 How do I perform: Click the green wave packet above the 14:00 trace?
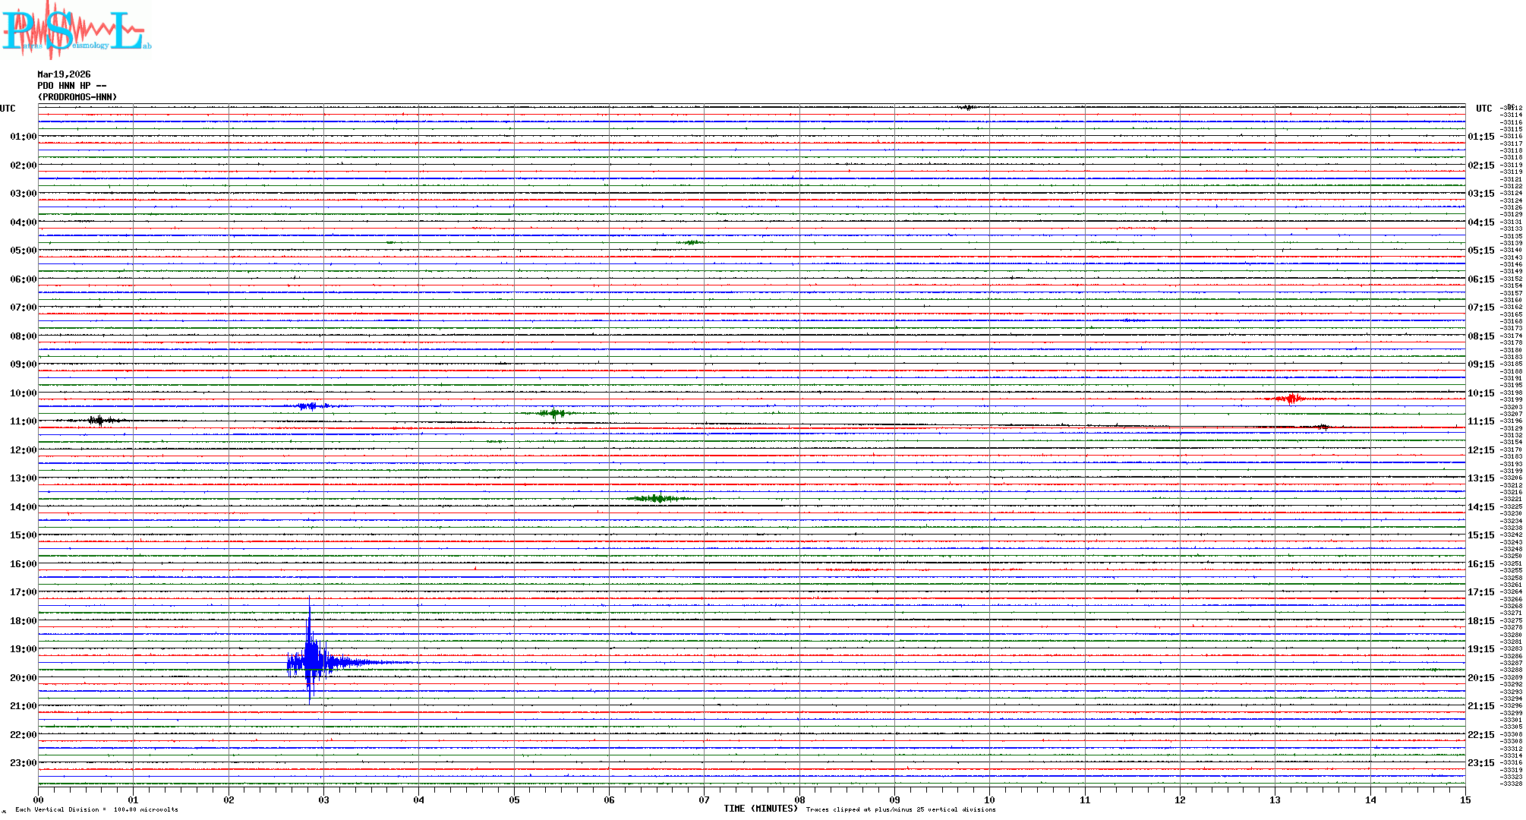pos(657,498)
